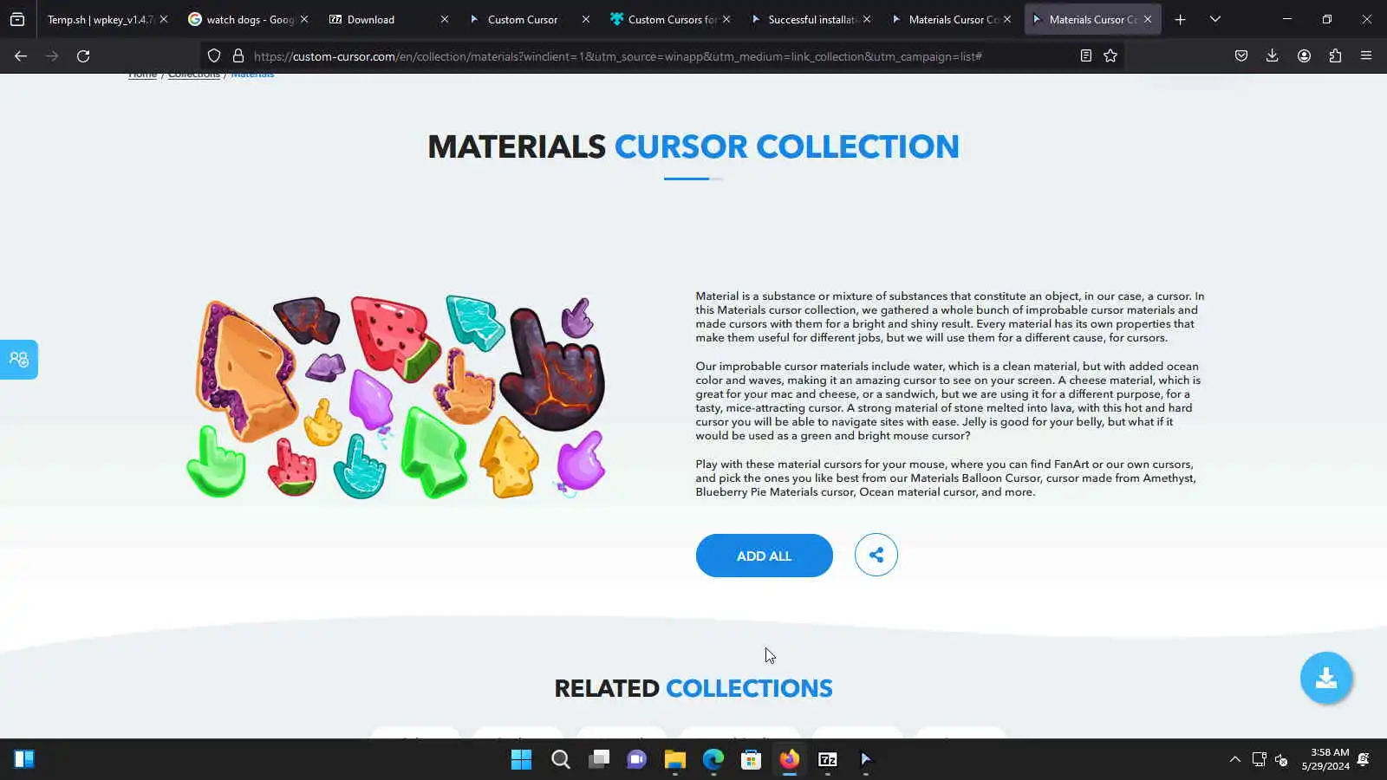Click the ADD ALL button

[x=764, y=556]
